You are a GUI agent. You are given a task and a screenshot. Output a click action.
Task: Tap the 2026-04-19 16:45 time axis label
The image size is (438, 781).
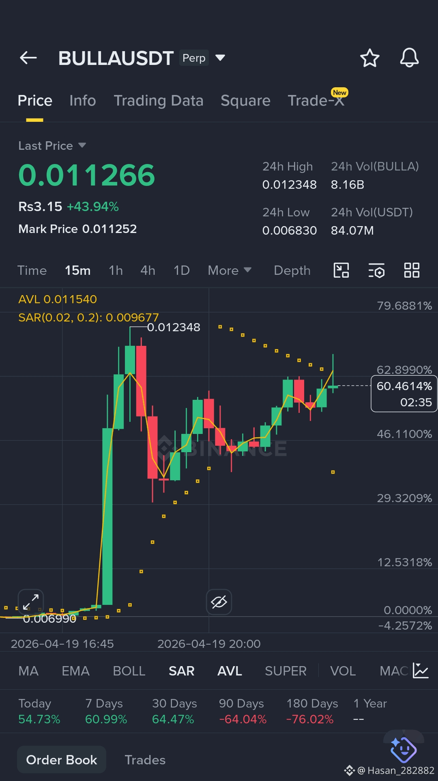62,644
